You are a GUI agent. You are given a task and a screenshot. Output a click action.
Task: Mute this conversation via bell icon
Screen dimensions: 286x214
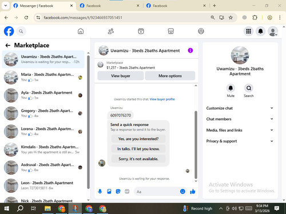(231, 88)
